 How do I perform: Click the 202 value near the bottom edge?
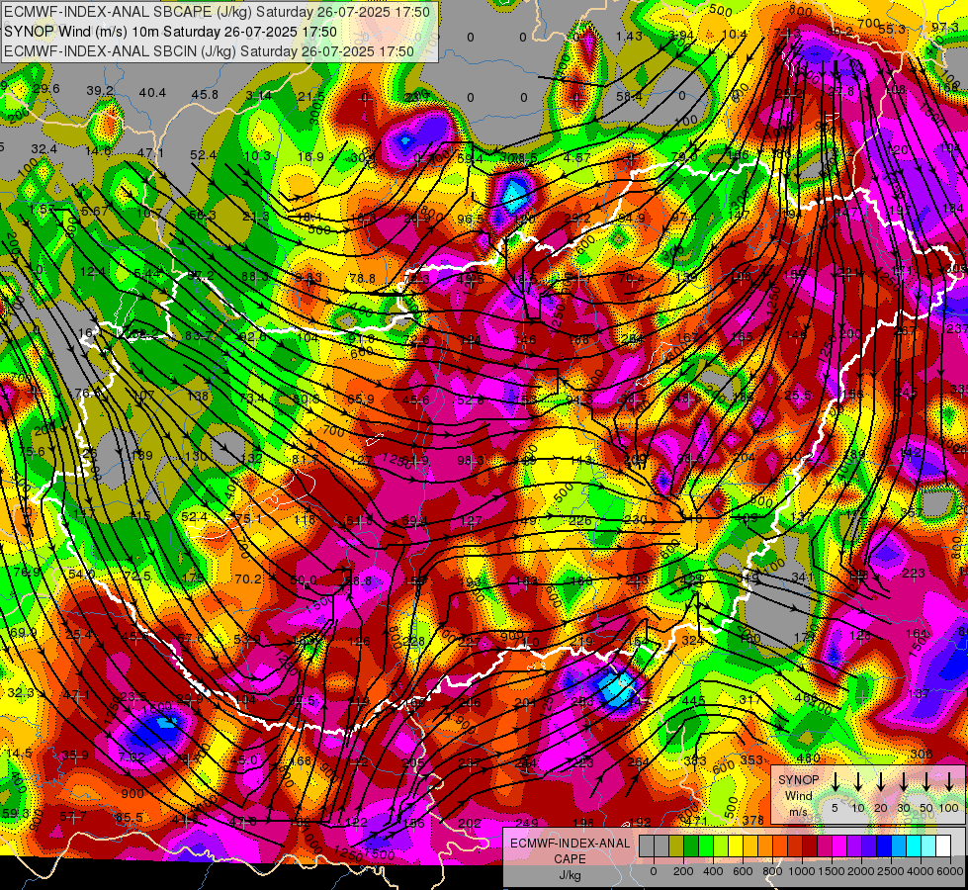[470, 823]
